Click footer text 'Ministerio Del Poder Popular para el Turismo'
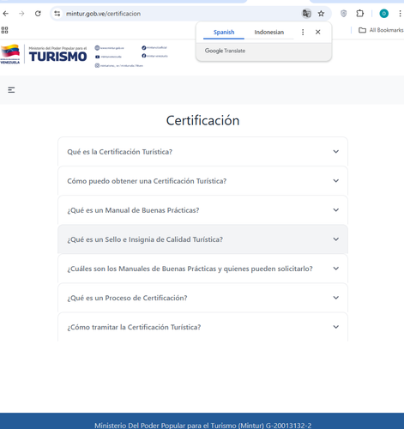 tap(179, 426)
